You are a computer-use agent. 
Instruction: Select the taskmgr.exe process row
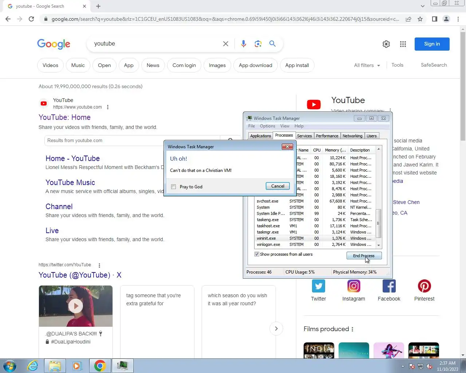315,232
